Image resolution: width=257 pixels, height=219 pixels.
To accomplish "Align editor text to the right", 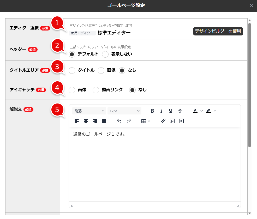I will [95, 121].
